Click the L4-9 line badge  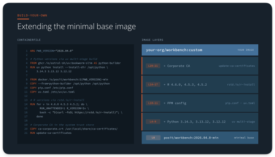click(x=153, y=122)
